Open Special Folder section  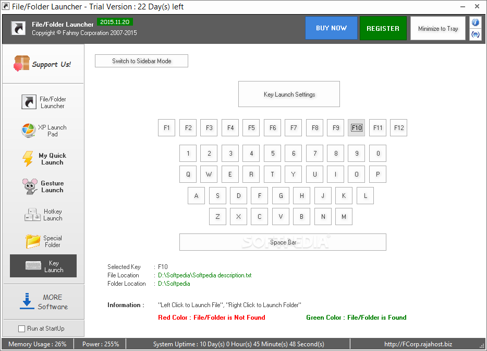(43, 241)
